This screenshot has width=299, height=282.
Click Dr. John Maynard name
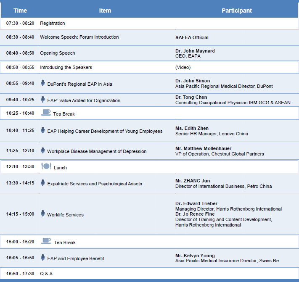point(195,51)
